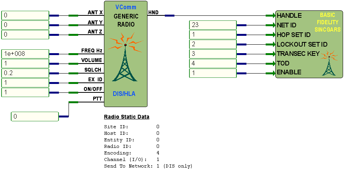
Task: Edit the TRANSEC KEY value 3
Action: click(213, 54)
